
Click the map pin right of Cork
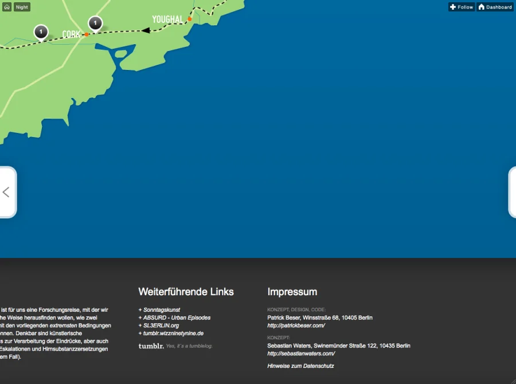point(95,23)
